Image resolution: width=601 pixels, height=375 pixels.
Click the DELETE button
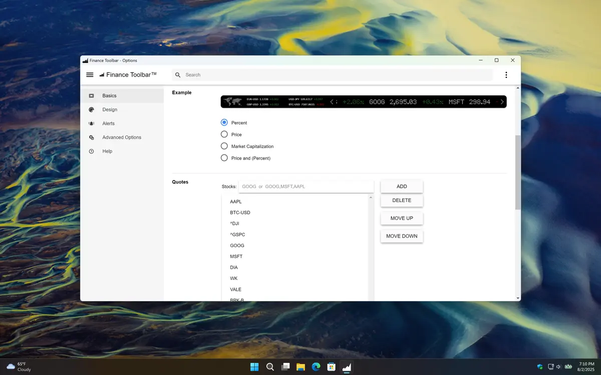coord(402,200)
